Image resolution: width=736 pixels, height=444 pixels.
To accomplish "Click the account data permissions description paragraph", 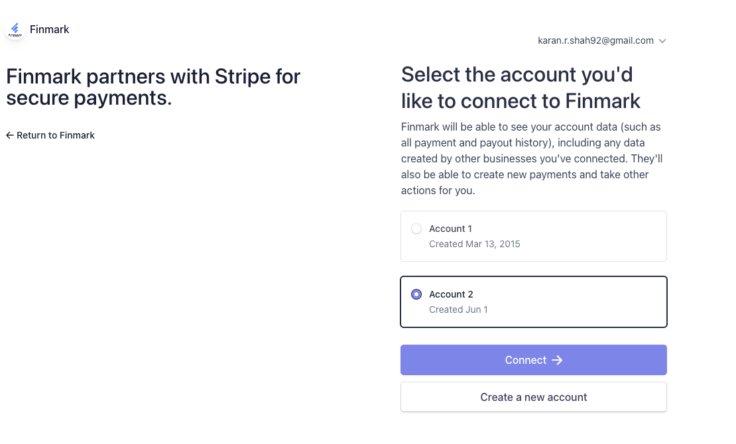I will click(x=532, y=158).
